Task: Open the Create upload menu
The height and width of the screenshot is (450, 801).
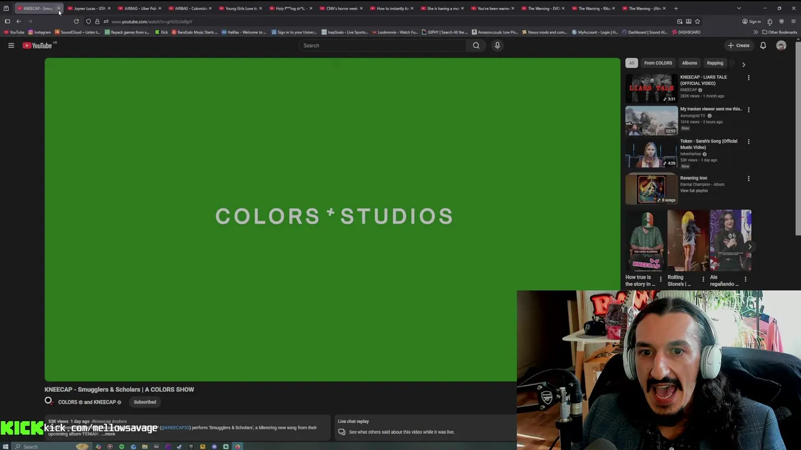Action: click(738, 46)
